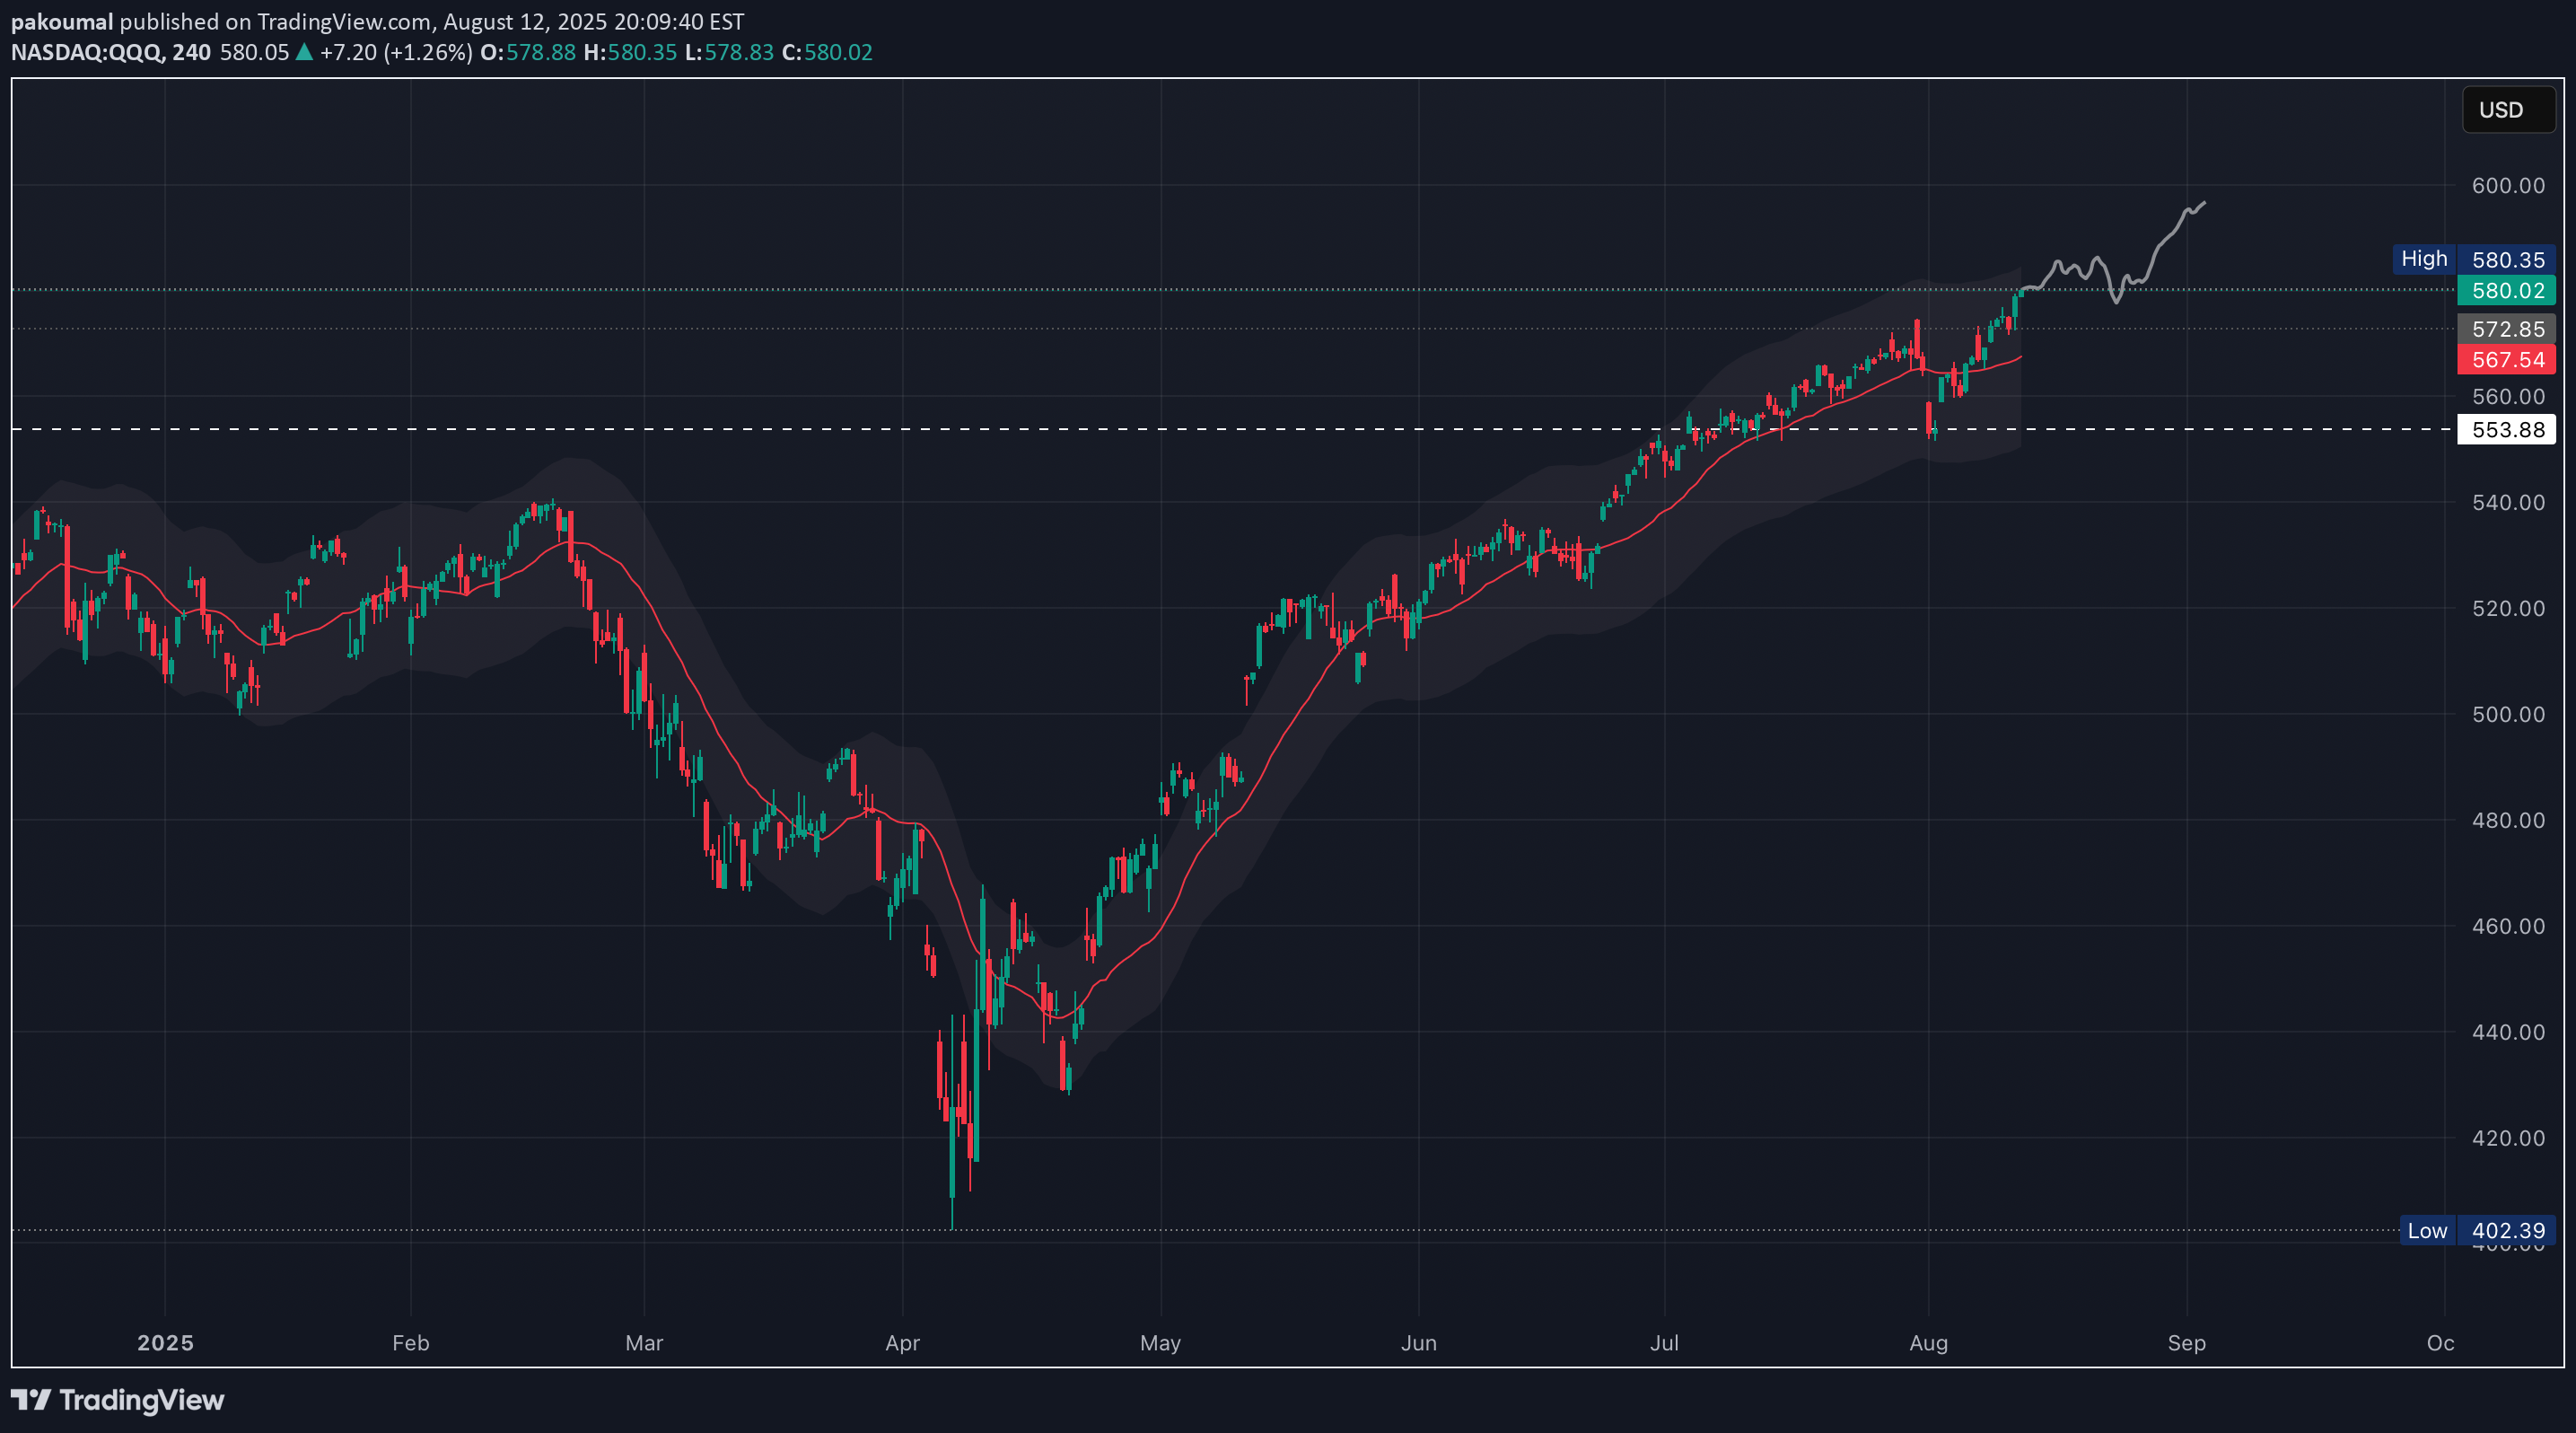Click the USD currency button
Viewport: 2576px width, 1433px height.
click(x=2508, y=110)
